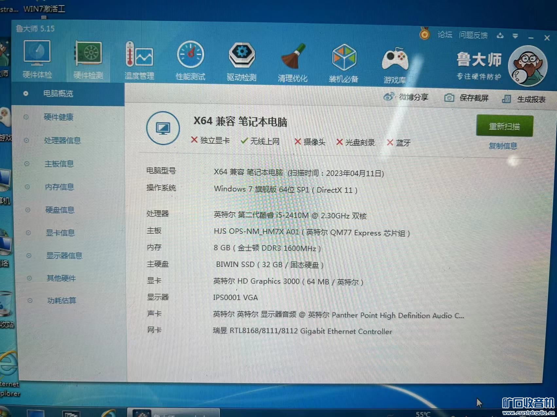Open the Recycle Bin desktop icon

pos(6,309)
